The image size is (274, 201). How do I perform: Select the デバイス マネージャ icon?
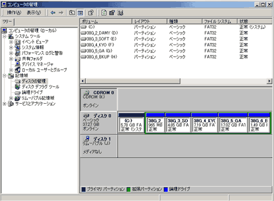18,64
